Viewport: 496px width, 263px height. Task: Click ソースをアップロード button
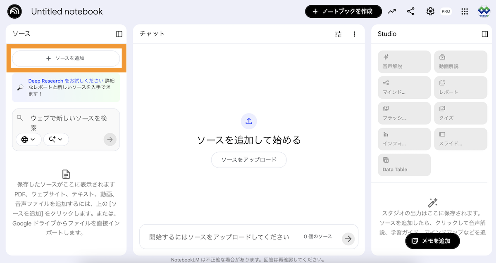pyautogui.click(x=249, y=160)
